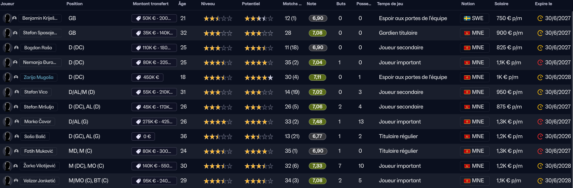Click Marko Čavor's 7,48 rating badge
The width and height of the screenshot is (573, 188).
(x=318, y=122)
